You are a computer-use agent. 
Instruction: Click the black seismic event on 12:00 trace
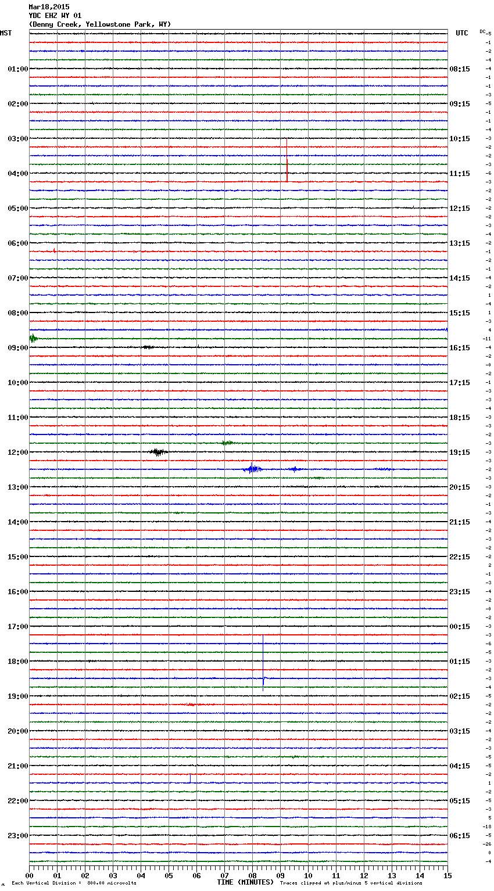(x=158, y=452)
